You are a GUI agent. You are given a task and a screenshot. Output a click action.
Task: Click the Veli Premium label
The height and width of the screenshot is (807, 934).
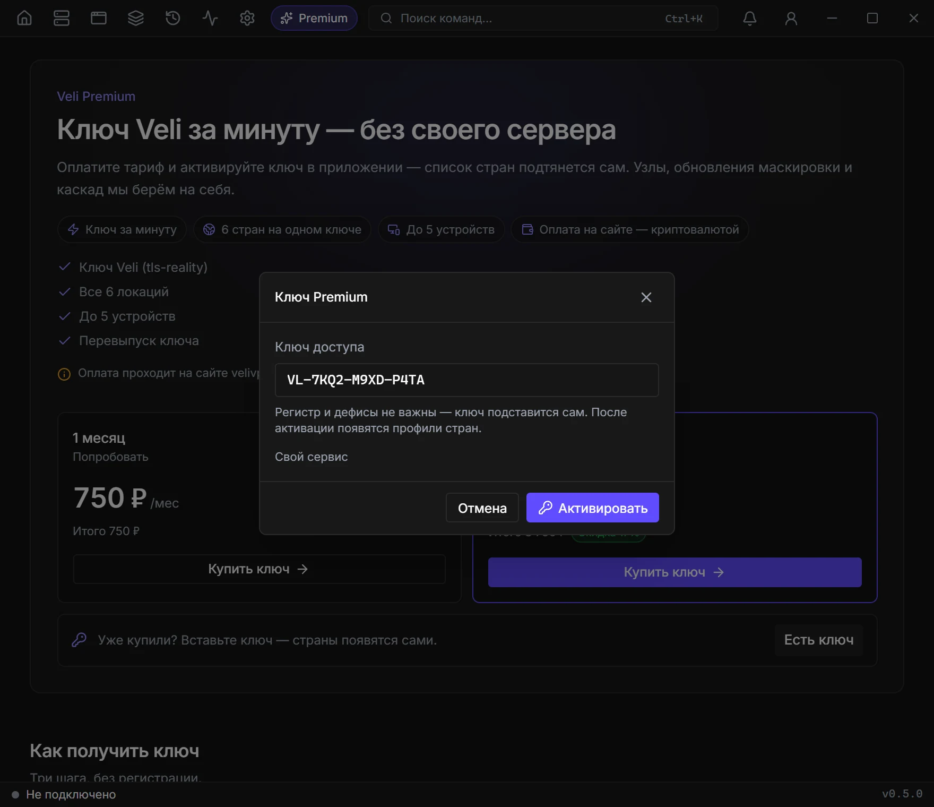click(x=96, y=97)
